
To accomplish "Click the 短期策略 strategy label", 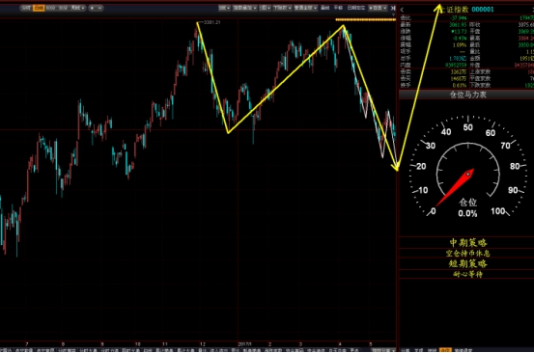I will [468, 263].
